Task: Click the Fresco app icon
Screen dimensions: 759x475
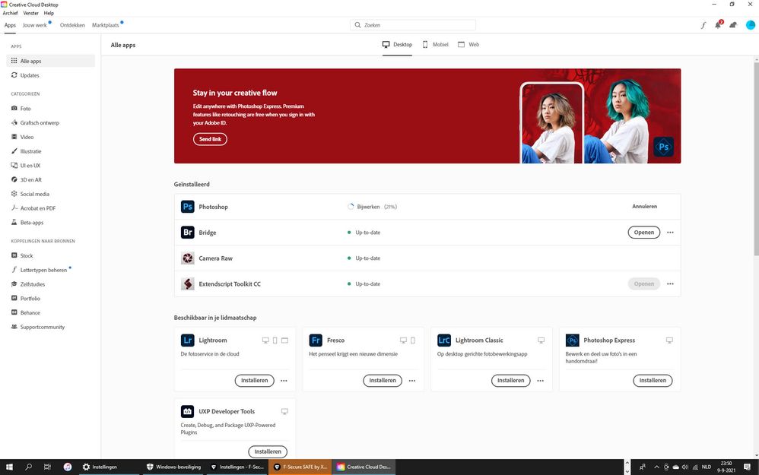Action: click(316, 340)
